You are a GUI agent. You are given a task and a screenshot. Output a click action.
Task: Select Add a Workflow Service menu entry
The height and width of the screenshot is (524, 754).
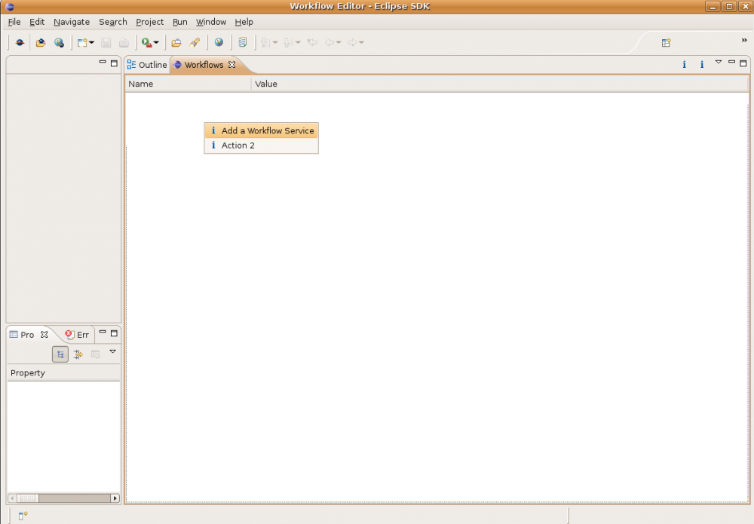tap(267, 130)
